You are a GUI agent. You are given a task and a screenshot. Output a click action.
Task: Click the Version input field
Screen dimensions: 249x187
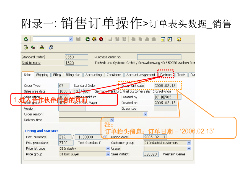(x=72, y=109)
